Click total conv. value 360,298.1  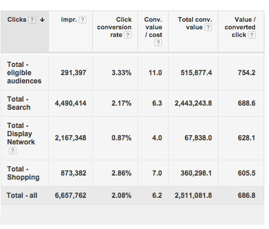(196, 173)
